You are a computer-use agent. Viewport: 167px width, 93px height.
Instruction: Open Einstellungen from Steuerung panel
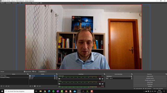click(x=150, y=84)
